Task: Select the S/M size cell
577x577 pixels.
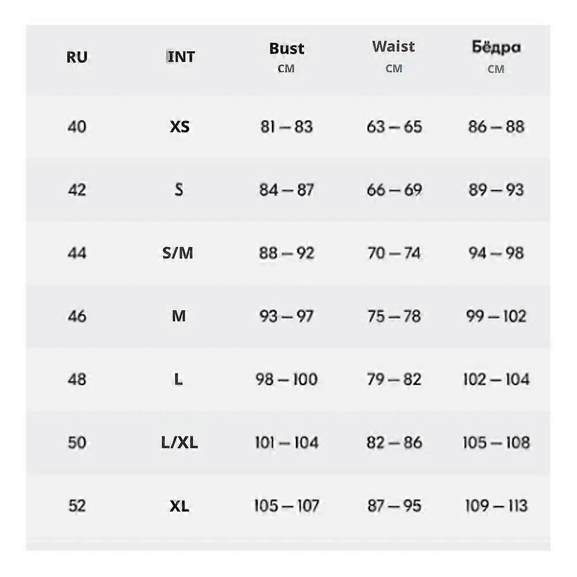Action: click(178, 253)
